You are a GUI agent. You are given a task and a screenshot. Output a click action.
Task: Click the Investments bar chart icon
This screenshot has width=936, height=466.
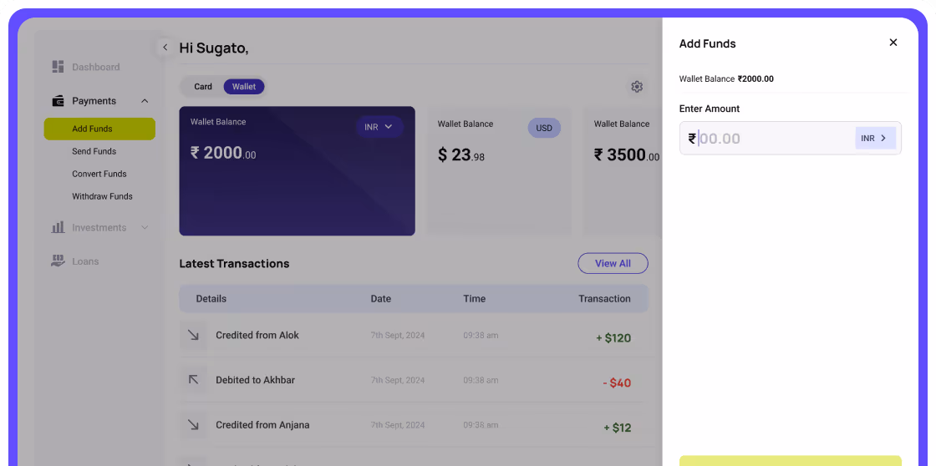58,227
